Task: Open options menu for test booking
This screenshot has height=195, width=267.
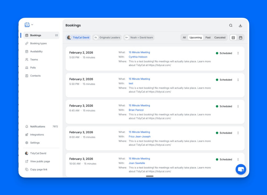Action: point(238,80)
